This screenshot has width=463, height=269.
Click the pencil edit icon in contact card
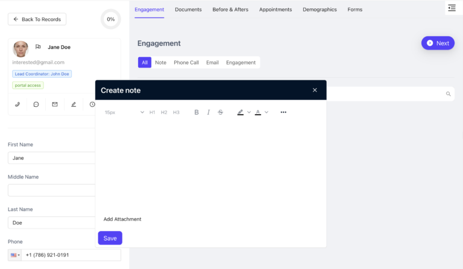tap(74, 104)
